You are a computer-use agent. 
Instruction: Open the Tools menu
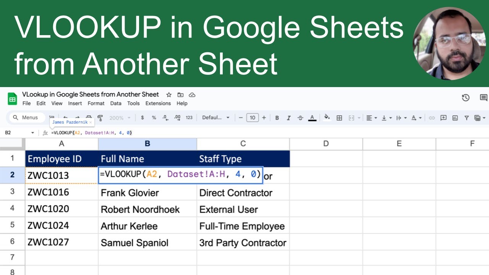click(x=133, y=104)
